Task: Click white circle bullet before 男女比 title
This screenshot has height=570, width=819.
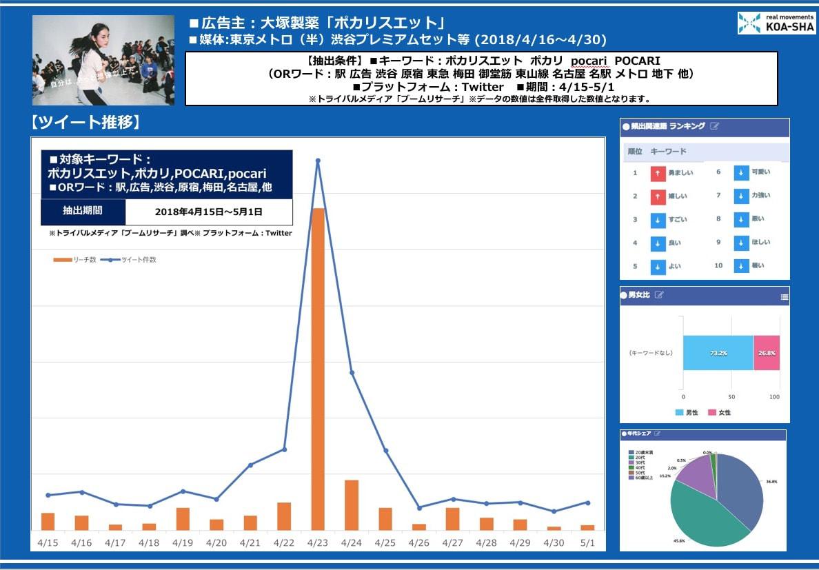Action: click(x=624, y=296)
